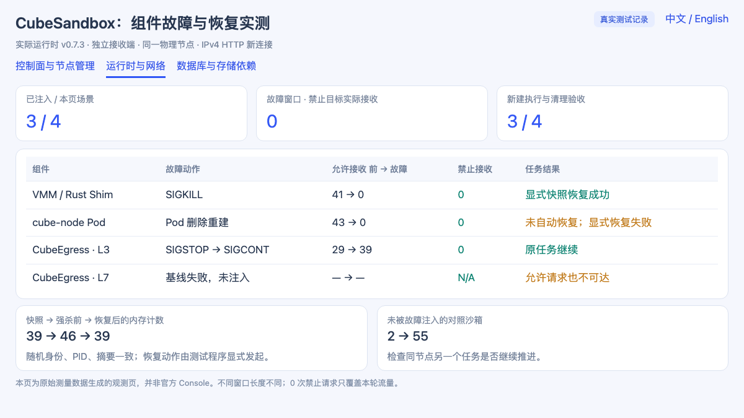744x418 pixels.
Task: Click the 禁止接收 column header
Action: 475,169
